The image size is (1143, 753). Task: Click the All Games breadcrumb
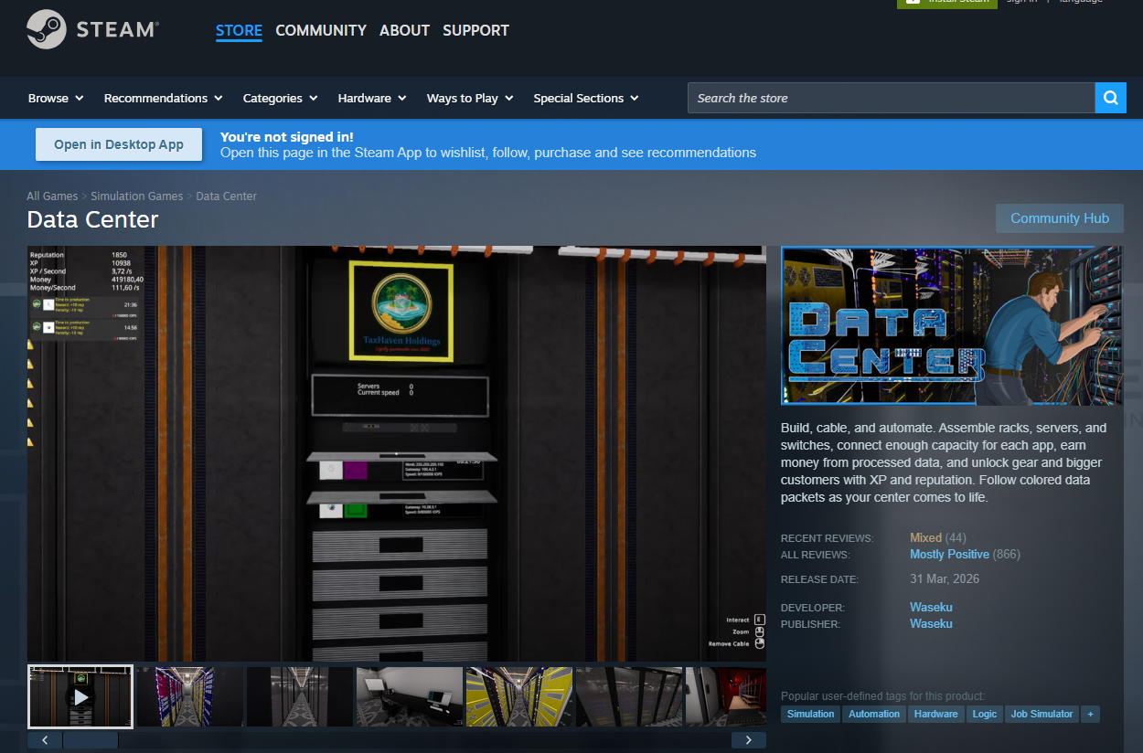pos(52,196)
